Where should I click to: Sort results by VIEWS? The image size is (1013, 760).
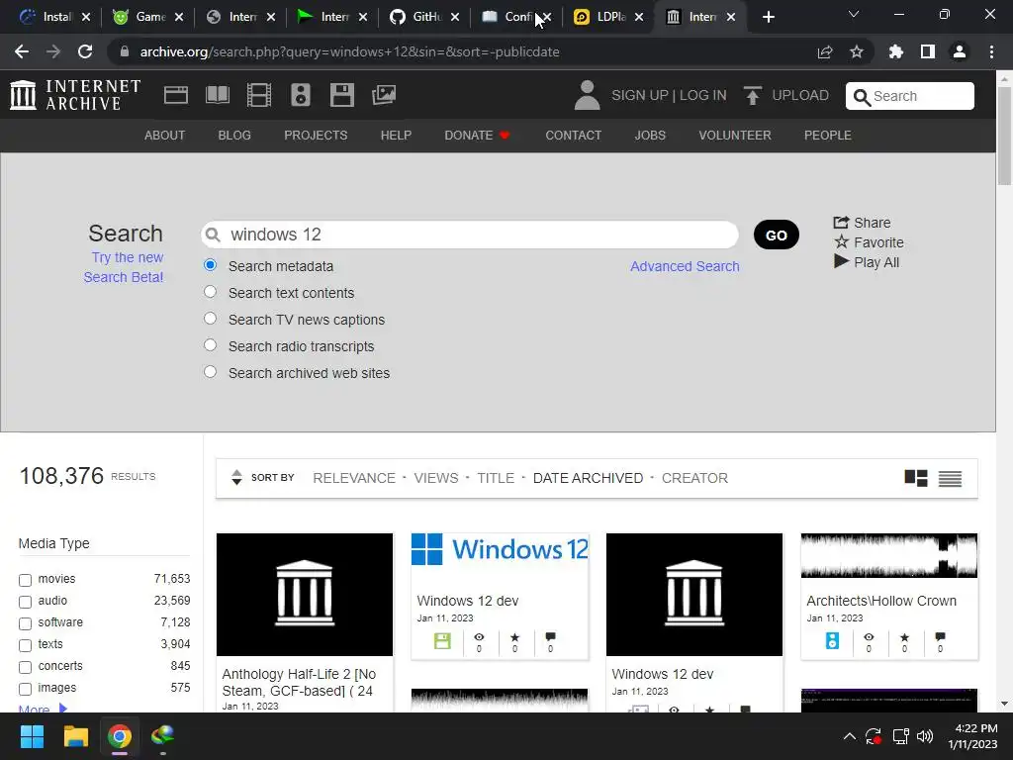click(436, 478)
